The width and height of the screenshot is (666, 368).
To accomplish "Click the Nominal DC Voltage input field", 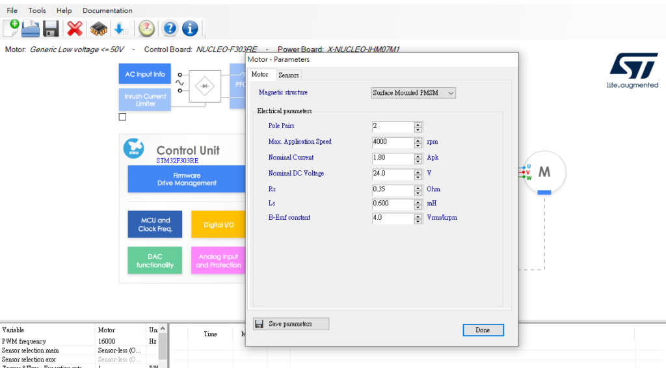I will [x=393, y=174].
